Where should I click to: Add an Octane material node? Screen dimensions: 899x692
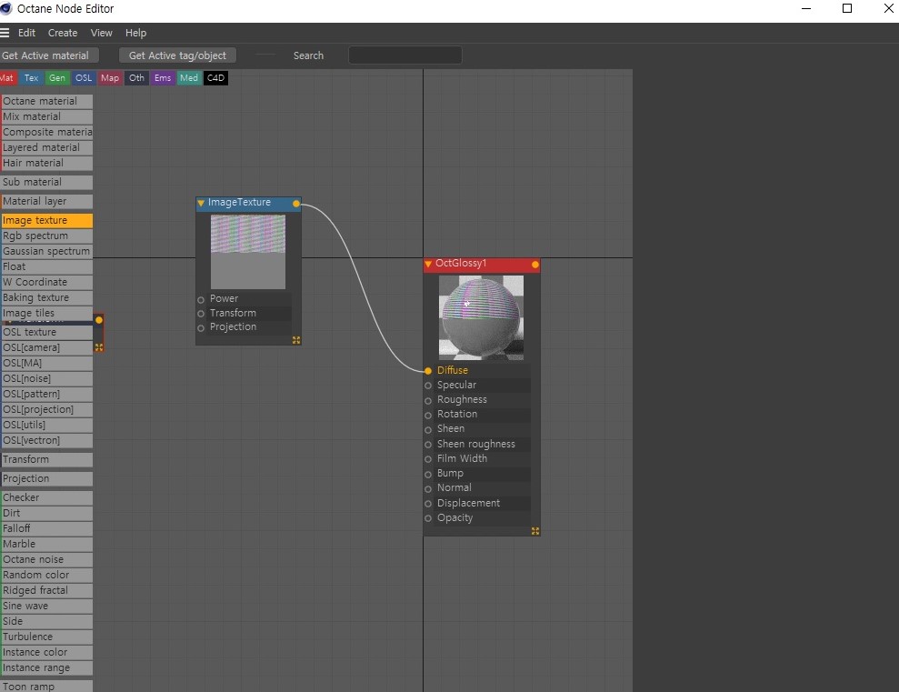pos(46,102)
